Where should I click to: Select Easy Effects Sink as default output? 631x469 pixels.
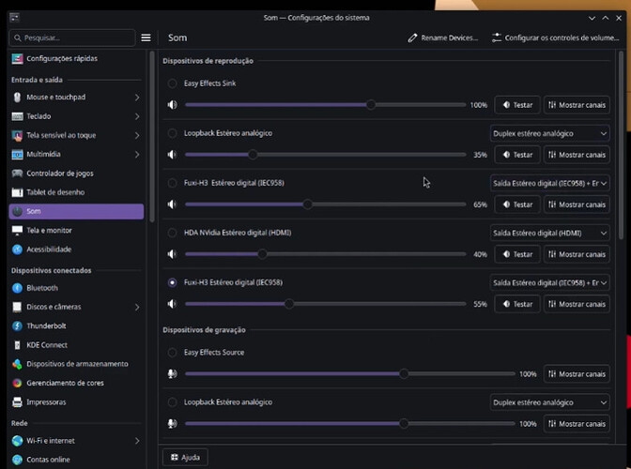[x=172, y=83]
